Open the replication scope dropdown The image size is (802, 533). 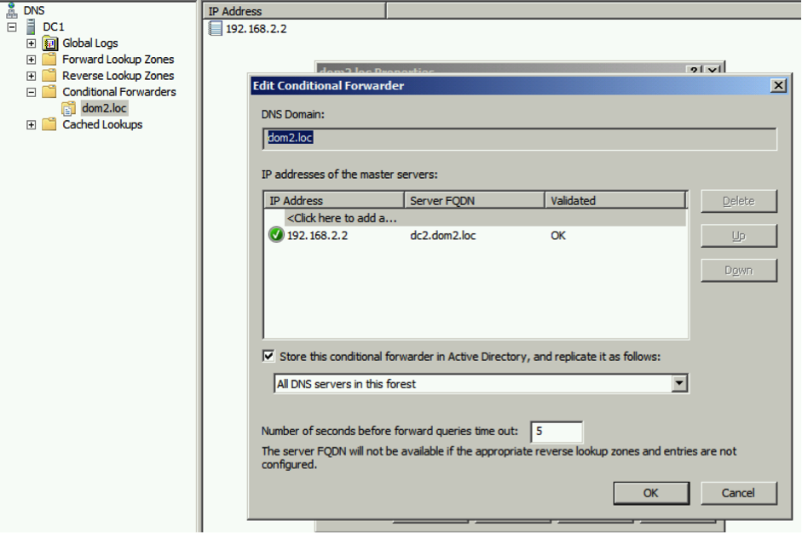[678, 384]
